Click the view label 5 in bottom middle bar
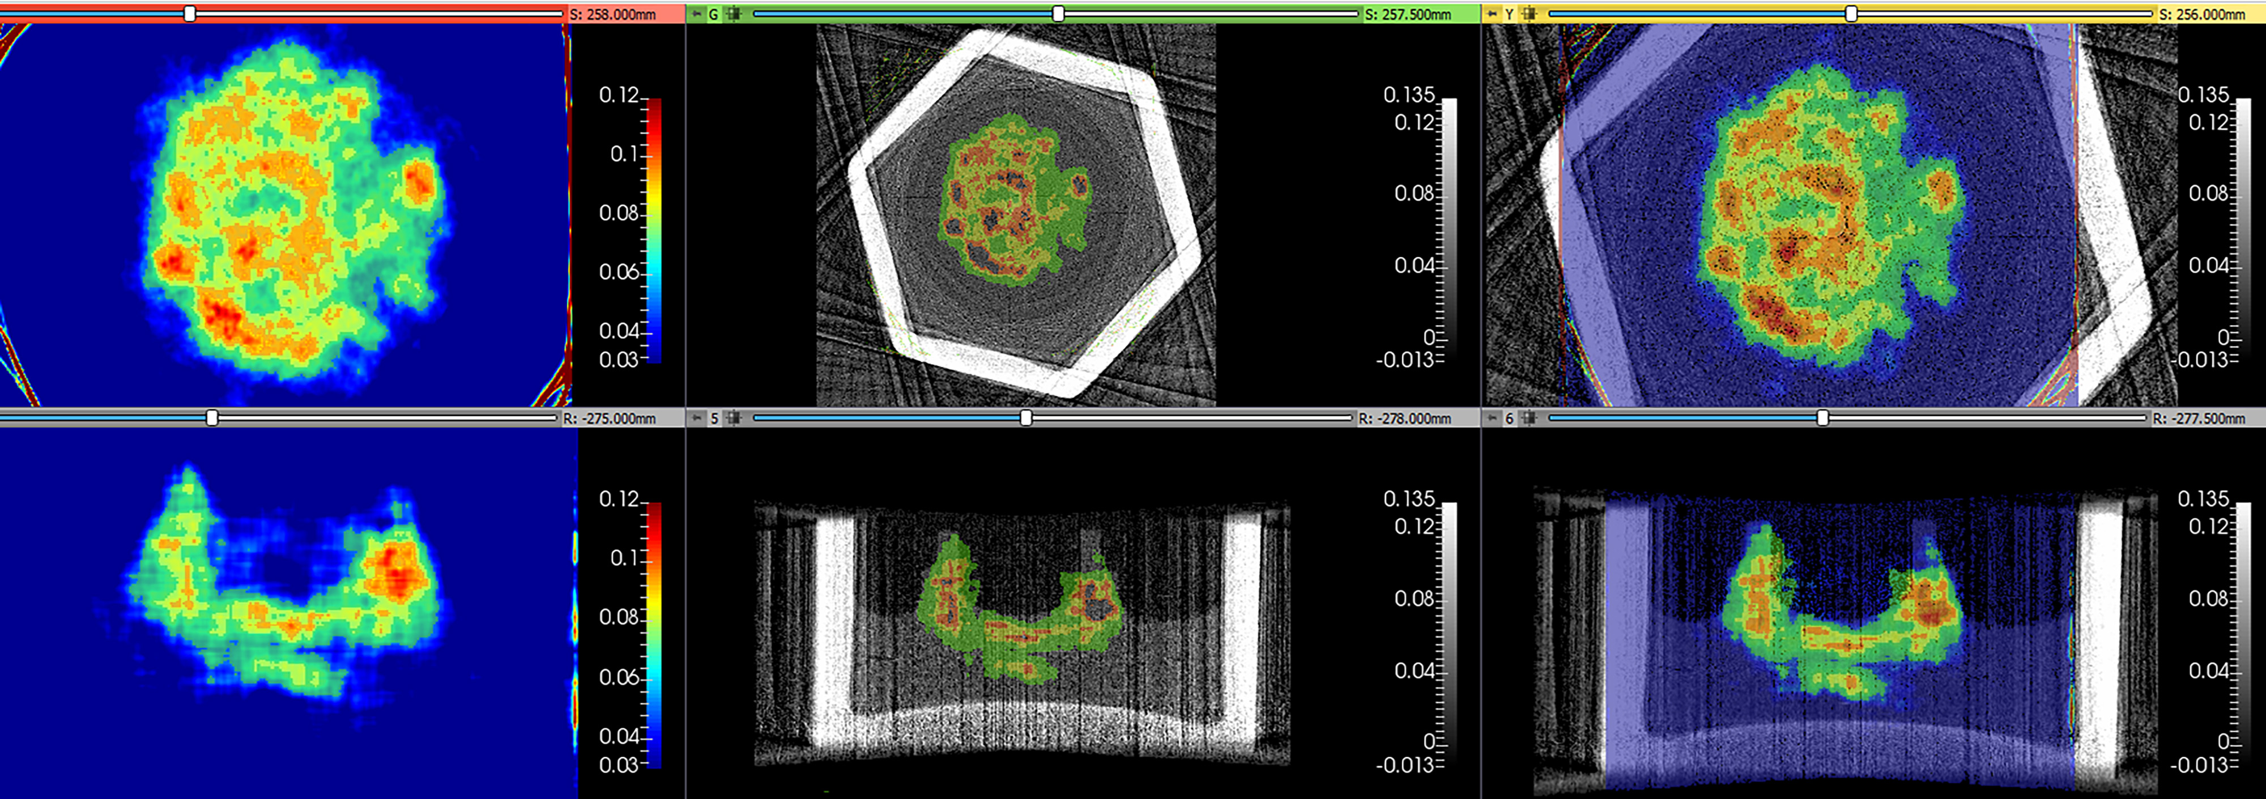 pos(714,418)
